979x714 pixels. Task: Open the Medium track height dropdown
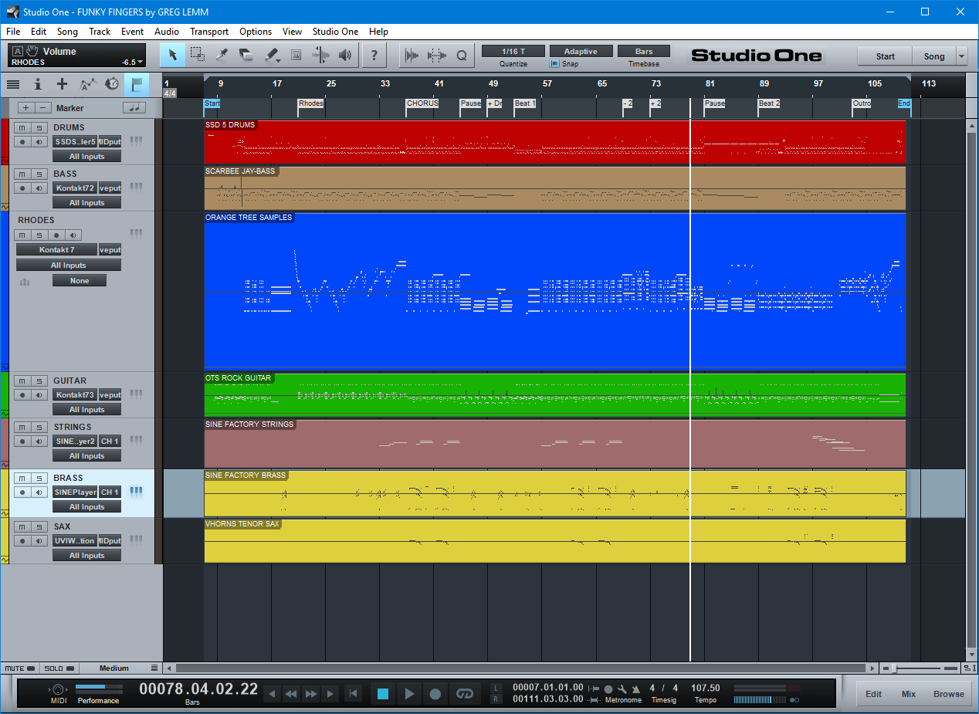(120, 668)
